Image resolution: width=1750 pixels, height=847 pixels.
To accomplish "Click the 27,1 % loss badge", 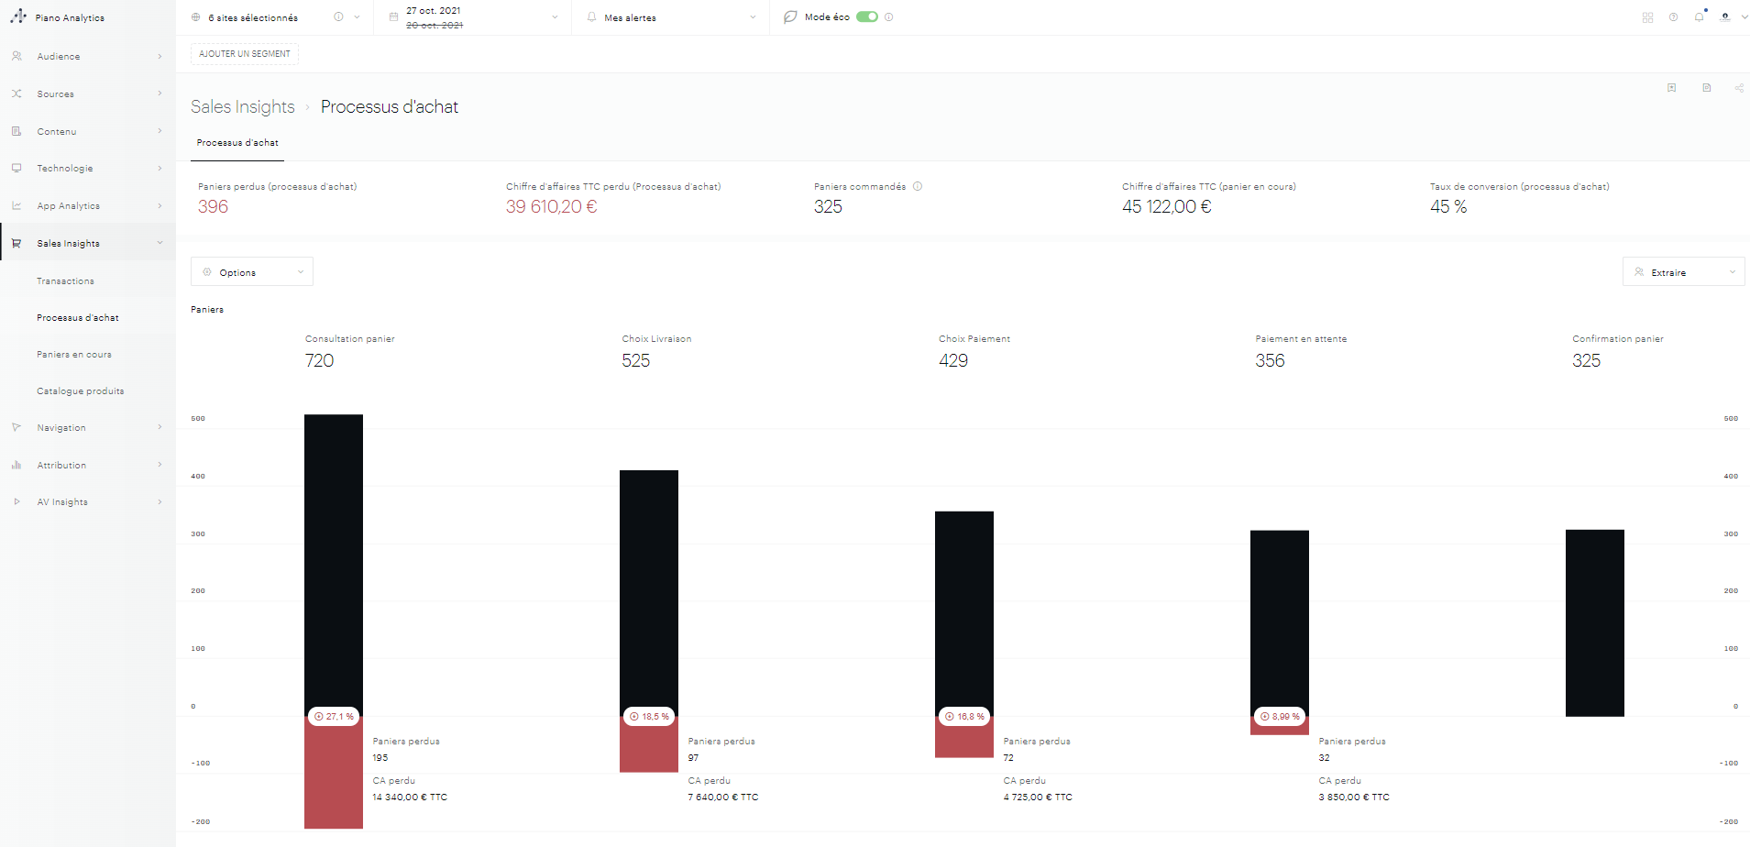I will pos(334,717).
